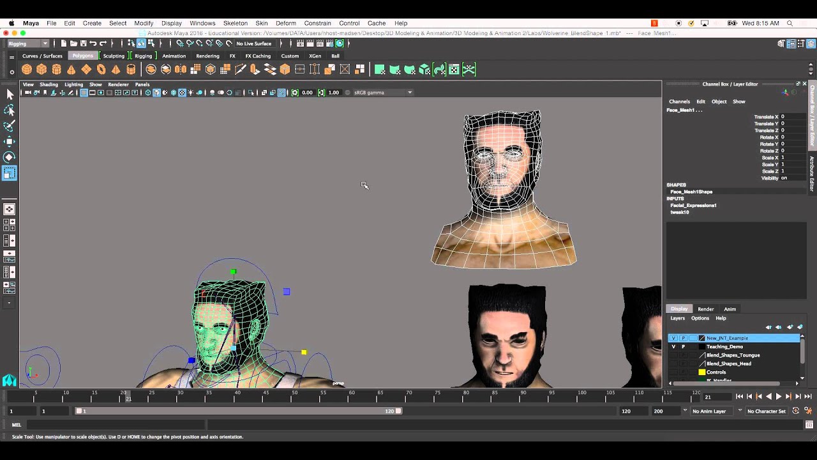Click the Redo arrow icon
817x460 pixels.
pos(103,43)
